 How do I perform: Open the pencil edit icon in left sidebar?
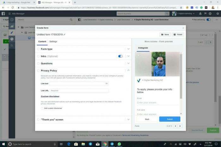[x=12, y=32]
